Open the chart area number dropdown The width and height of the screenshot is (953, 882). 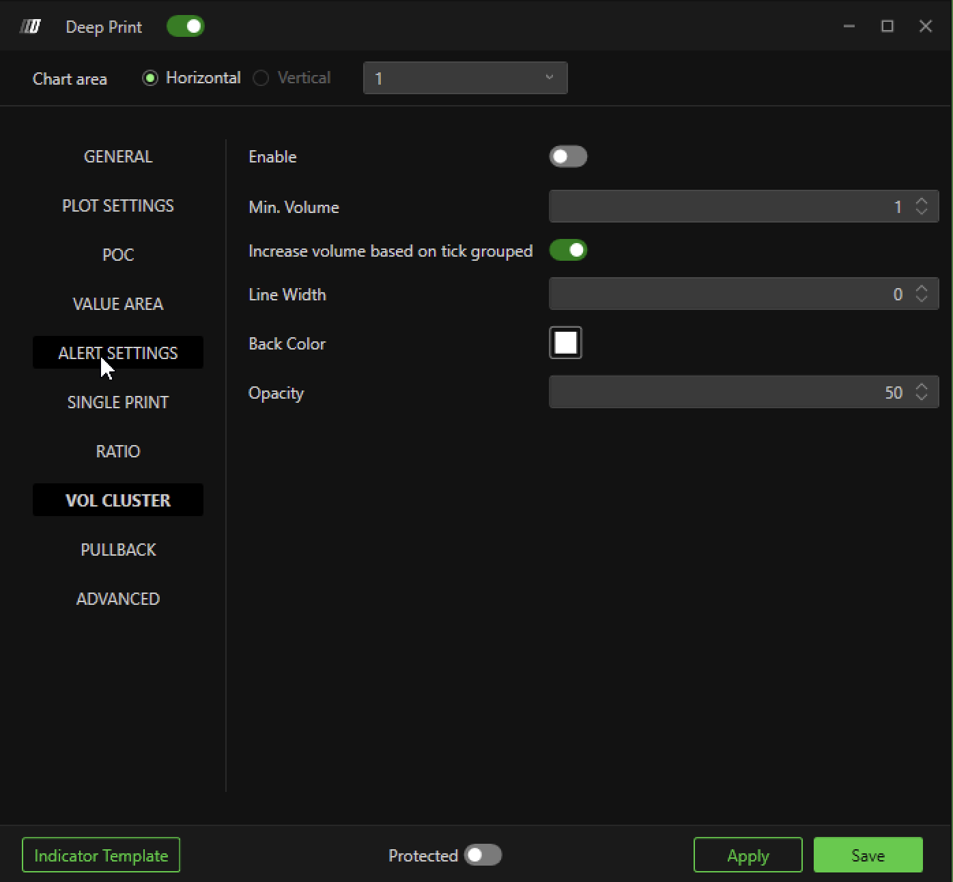click(465, 79)
